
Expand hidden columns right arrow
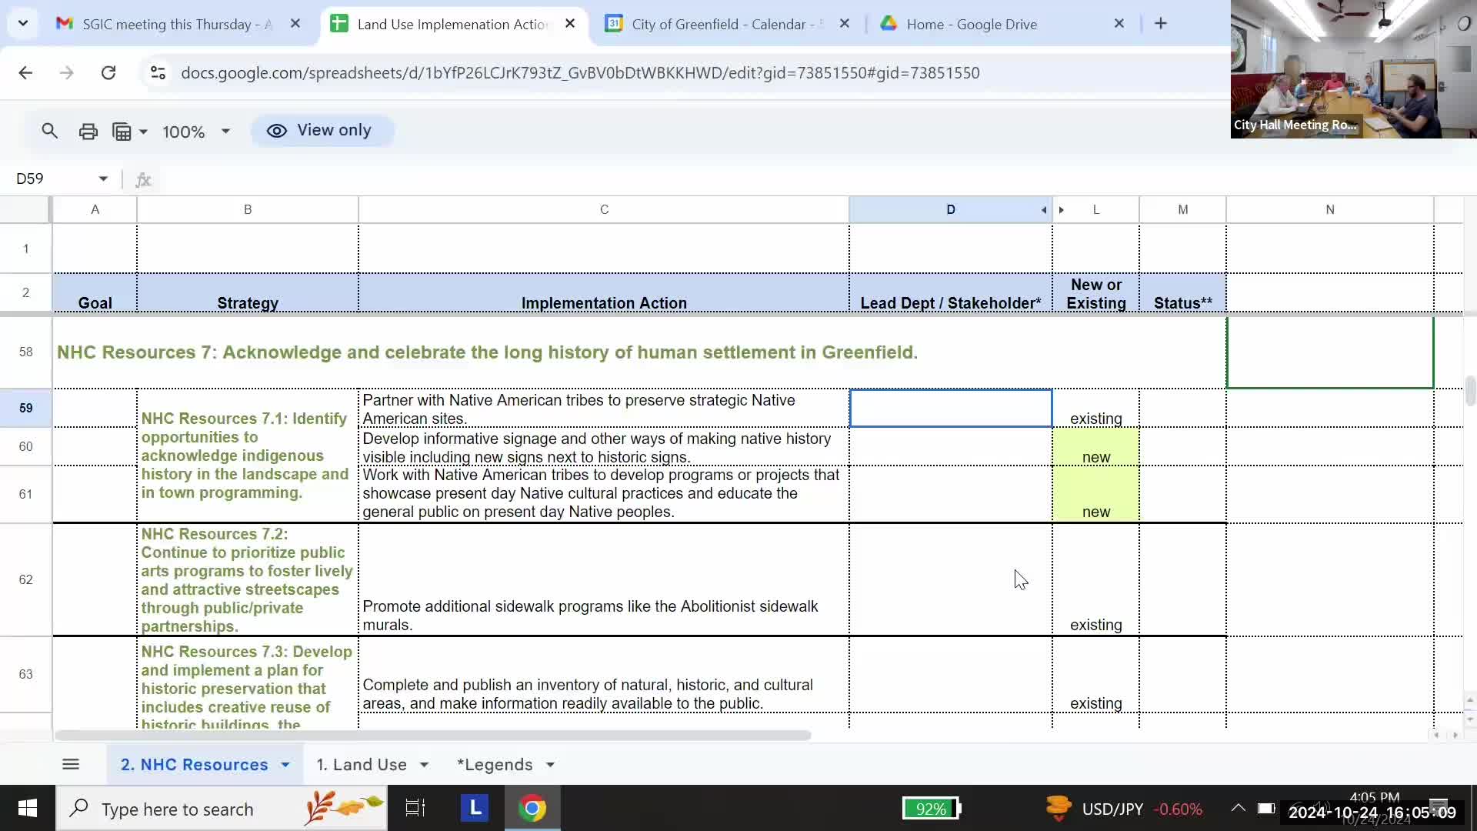pos(1062,210)
